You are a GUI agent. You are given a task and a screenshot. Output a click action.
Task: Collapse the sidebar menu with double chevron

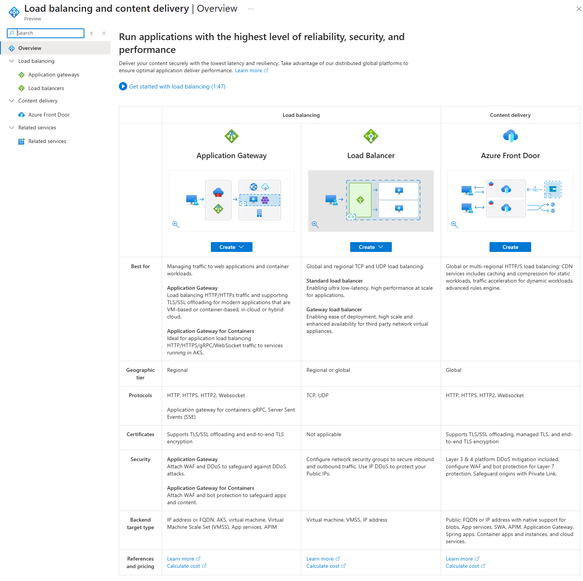click(104, 33)
